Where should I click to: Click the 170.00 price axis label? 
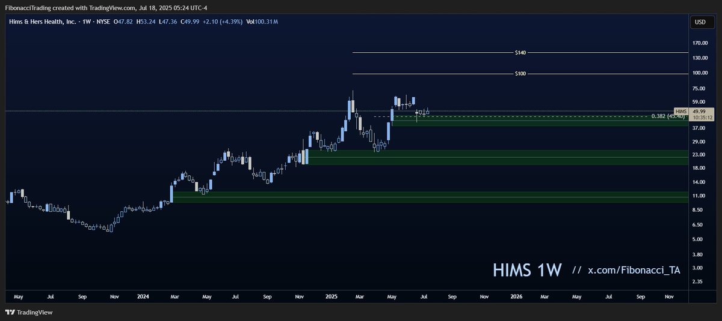700,43
